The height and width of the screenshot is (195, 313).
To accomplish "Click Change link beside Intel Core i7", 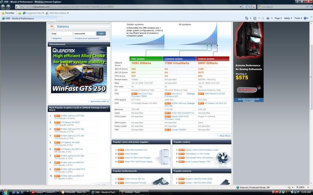I will pos(191,94).
